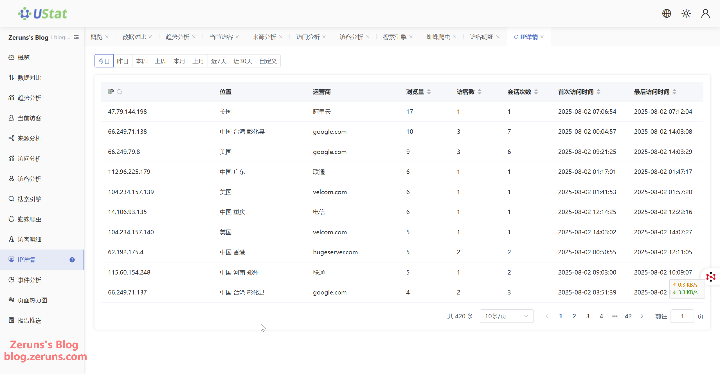The image size is (720, 374).
Task: Select the 上月 date range
Action: coord(198,61)
